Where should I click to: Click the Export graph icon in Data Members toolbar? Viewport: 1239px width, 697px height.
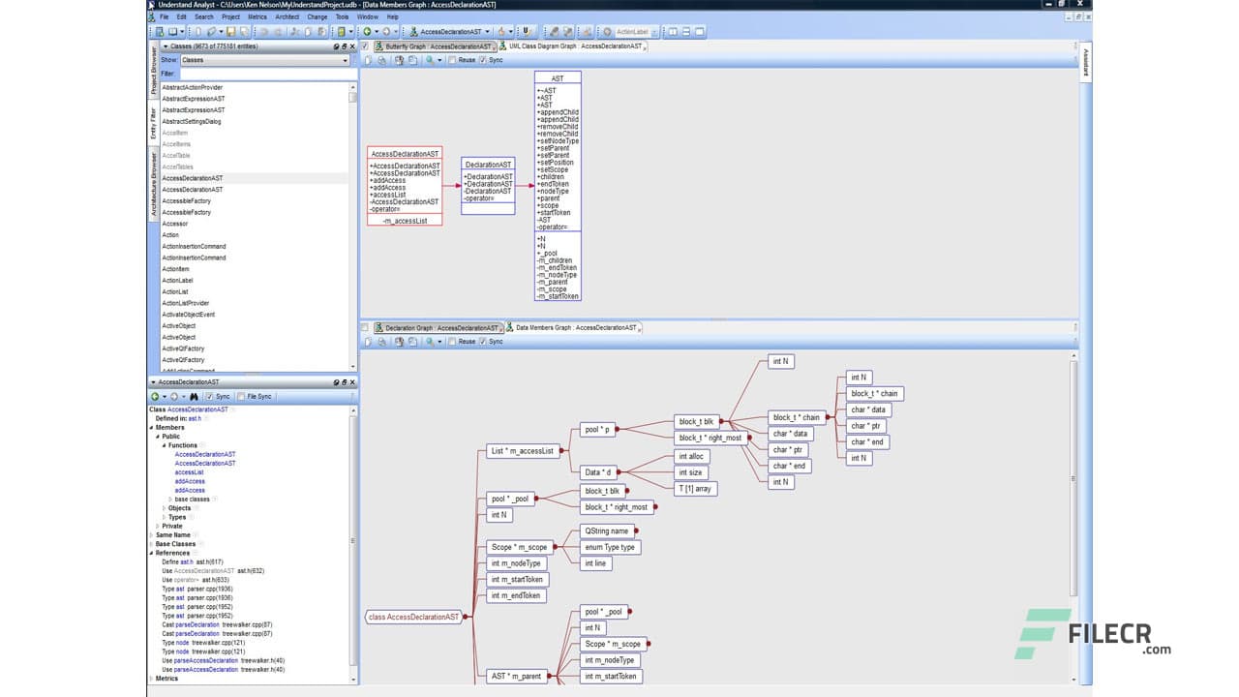click(x=368, y=341)
